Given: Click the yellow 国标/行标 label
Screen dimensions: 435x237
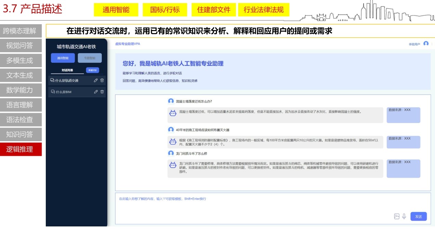Looking at the screenshot, I should tap(165, 10).
